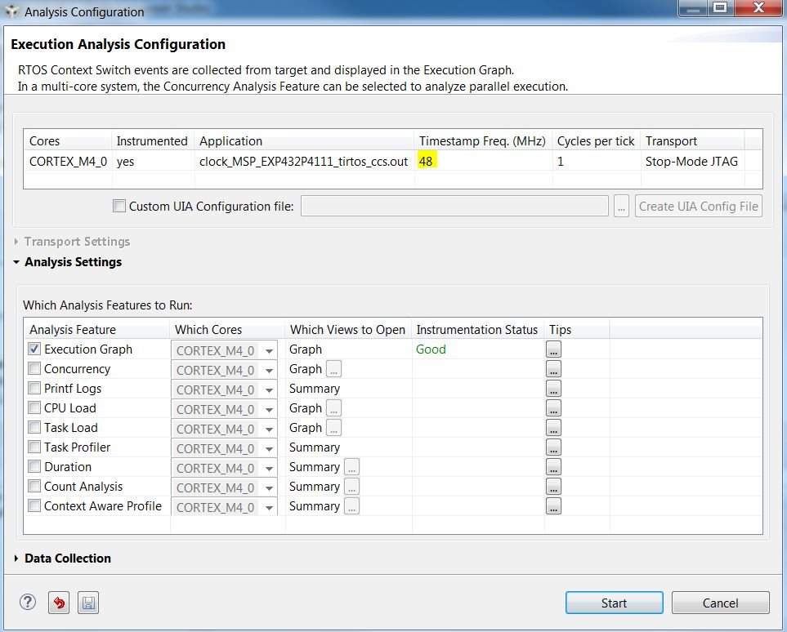Enable the Count Analysis checkbox

click(x=34, y=486)
